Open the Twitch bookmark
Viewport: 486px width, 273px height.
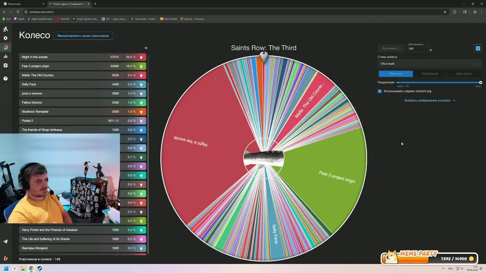[19, 19]
